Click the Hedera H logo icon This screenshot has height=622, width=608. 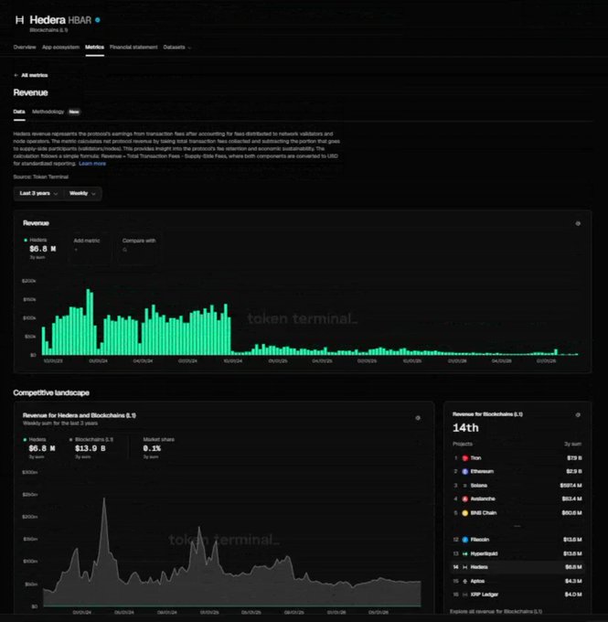click(x=19, y=20)
